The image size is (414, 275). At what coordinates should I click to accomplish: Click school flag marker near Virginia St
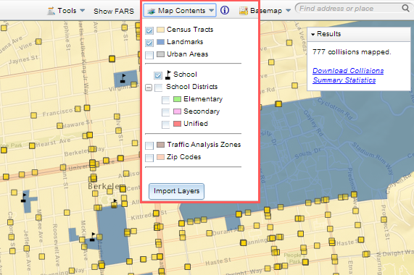click(x=123, y=78)
